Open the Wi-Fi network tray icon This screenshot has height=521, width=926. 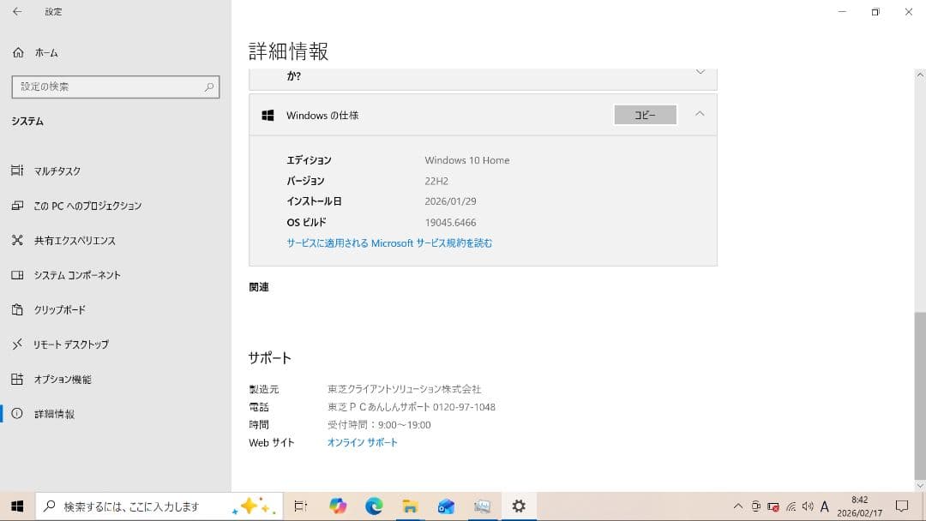[x=791, y=506]
